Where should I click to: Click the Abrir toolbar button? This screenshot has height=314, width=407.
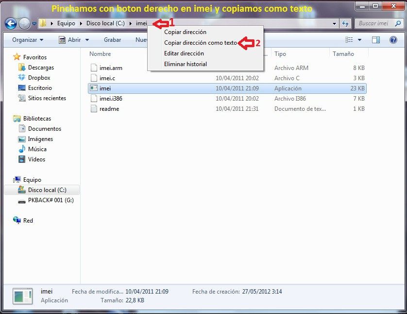[70, 40]
